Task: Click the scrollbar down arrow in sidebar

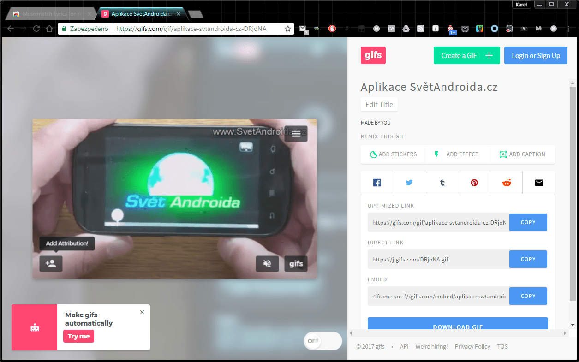Action: point(573,325)
